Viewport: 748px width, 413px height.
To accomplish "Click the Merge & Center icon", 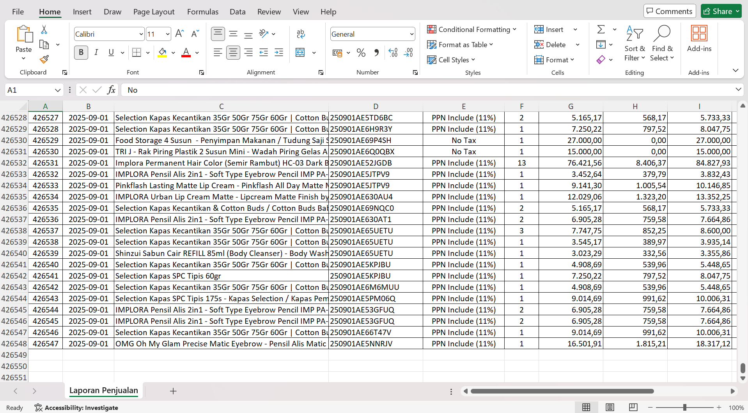I will [x=300, y=53].
